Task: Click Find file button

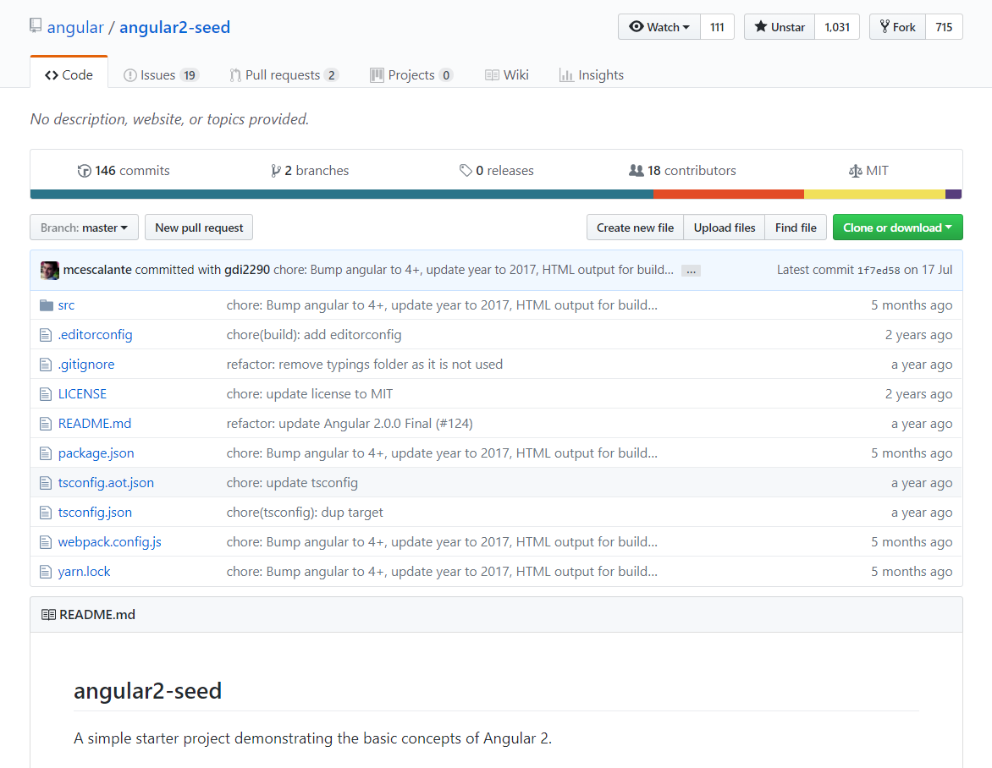Action: pyautogui.click(x=796, y=228)
